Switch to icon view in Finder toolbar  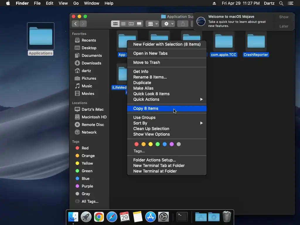tap(115, 24)
